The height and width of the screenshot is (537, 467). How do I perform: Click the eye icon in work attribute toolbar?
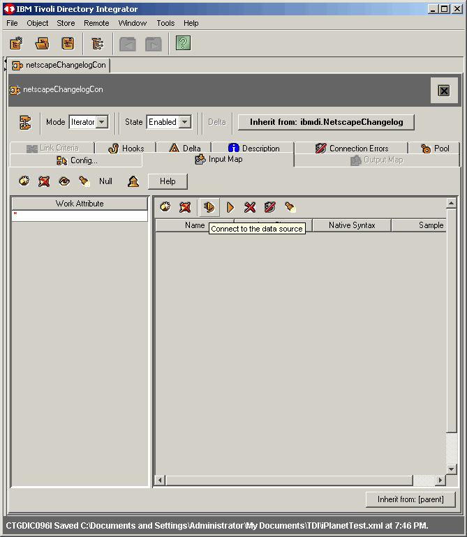64,181
